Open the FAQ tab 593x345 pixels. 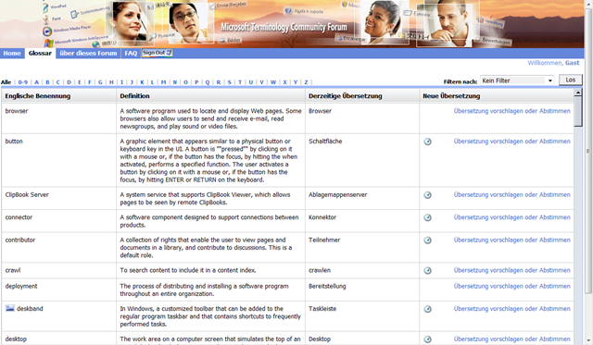point(131,54)
